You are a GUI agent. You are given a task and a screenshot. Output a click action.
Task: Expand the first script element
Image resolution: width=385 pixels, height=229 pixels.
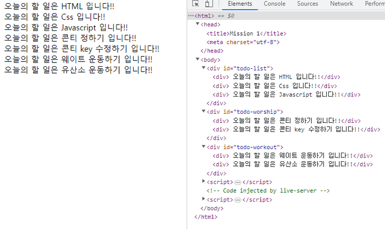coord(203,182)
